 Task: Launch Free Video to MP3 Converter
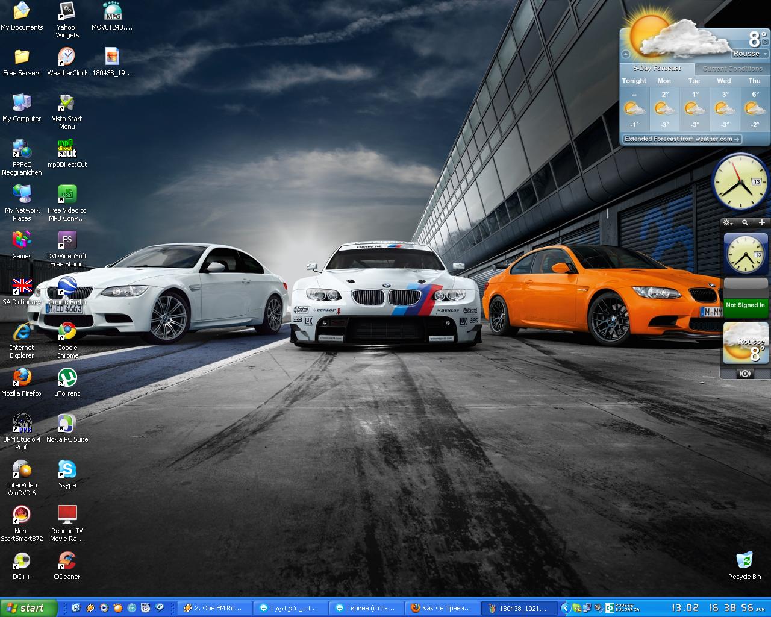67,204
